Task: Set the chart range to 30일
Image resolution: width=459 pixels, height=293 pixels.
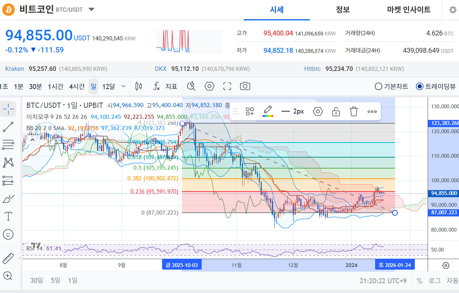Action: (x=37, y=280)
